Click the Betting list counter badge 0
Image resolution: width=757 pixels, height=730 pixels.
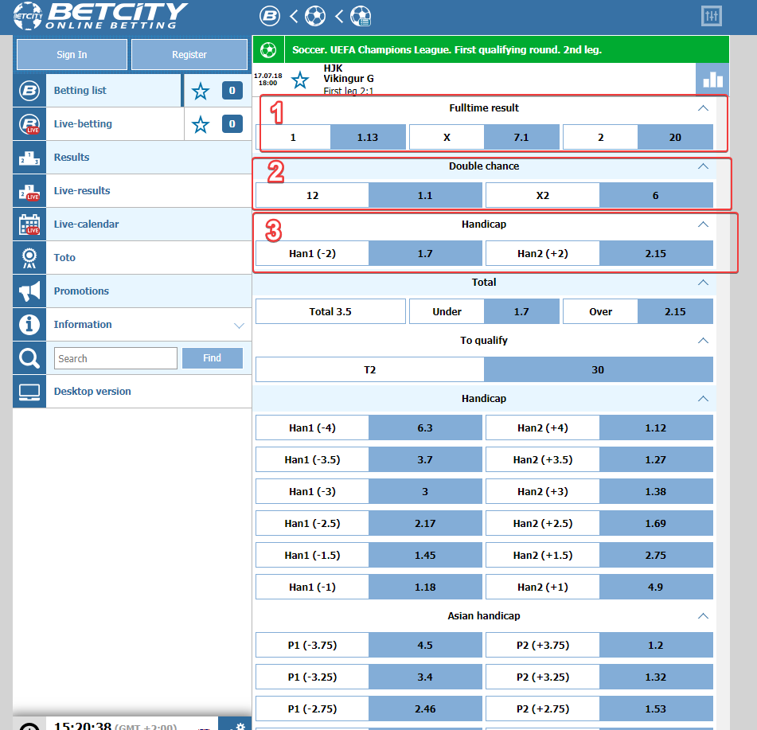point(232,90)
